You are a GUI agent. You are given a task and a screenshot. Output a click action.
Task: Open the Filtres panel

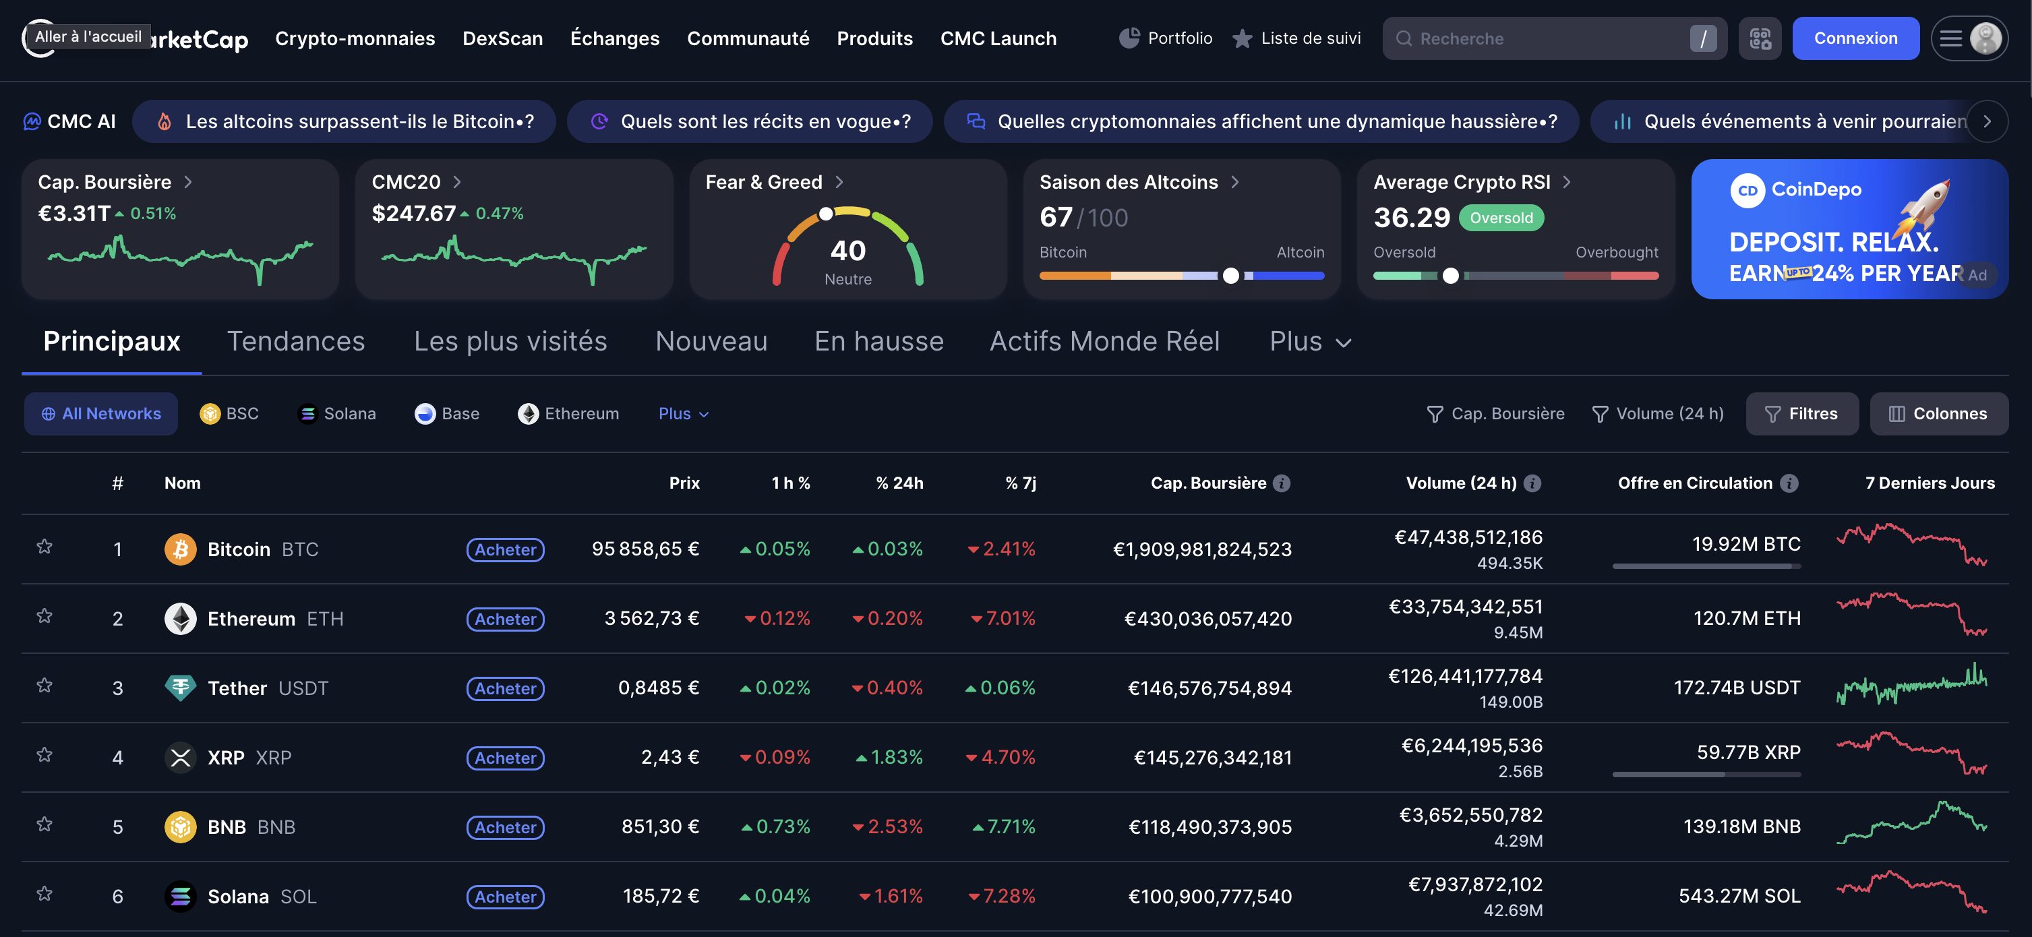coord(1801,413)
